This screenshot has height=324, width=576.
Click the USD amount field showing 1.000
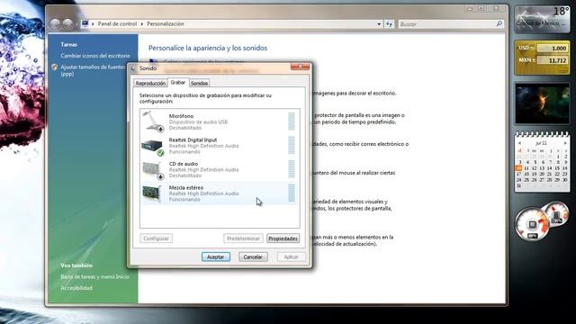tap(552, 48)
